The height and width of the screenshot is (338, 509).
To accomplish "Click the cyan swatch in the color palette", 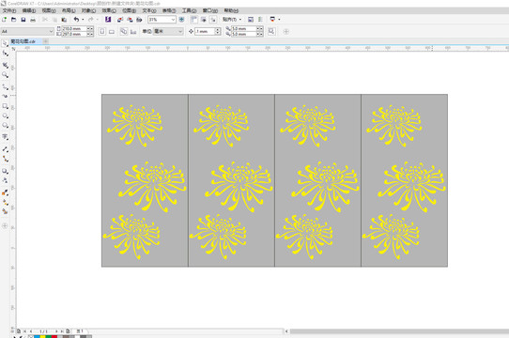I will (37, 337).
